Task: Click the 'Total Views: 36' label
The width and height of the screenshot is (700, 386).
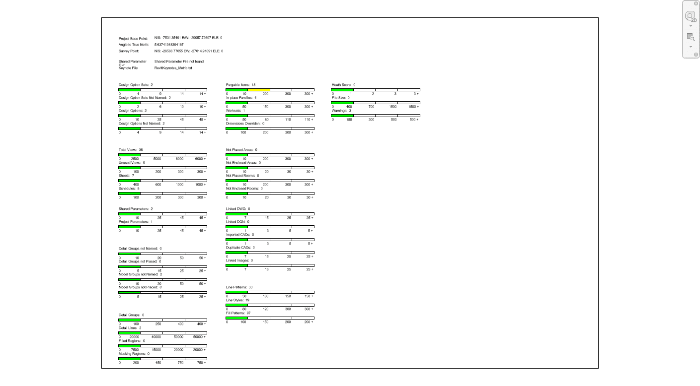Action: tap(131, 149)
